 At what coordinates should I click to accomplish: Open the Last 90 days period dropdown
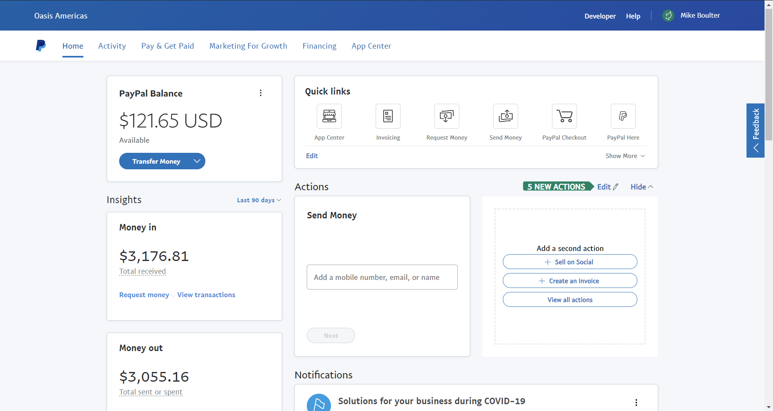click(x=259, y=200)
